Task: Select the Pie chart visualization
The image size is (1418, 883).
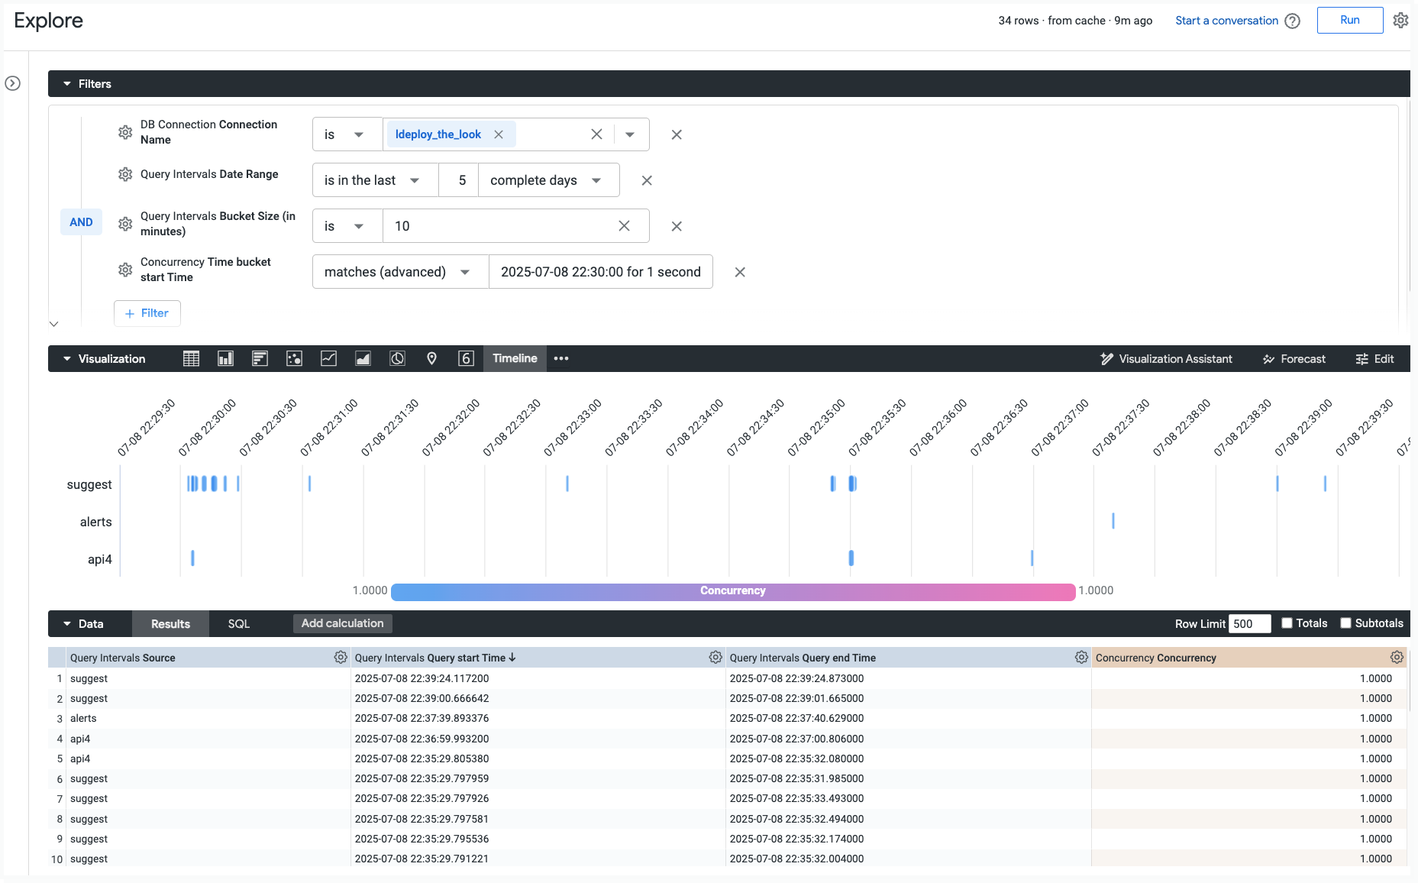Action: (x=397, y=358)
